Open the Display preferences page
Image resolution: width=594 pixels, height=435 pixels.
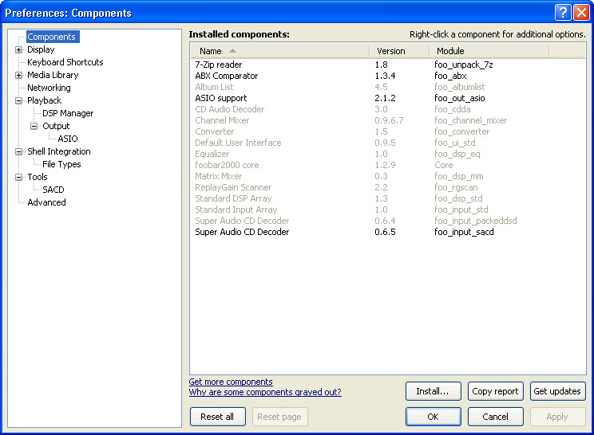(x=41, y=49)
